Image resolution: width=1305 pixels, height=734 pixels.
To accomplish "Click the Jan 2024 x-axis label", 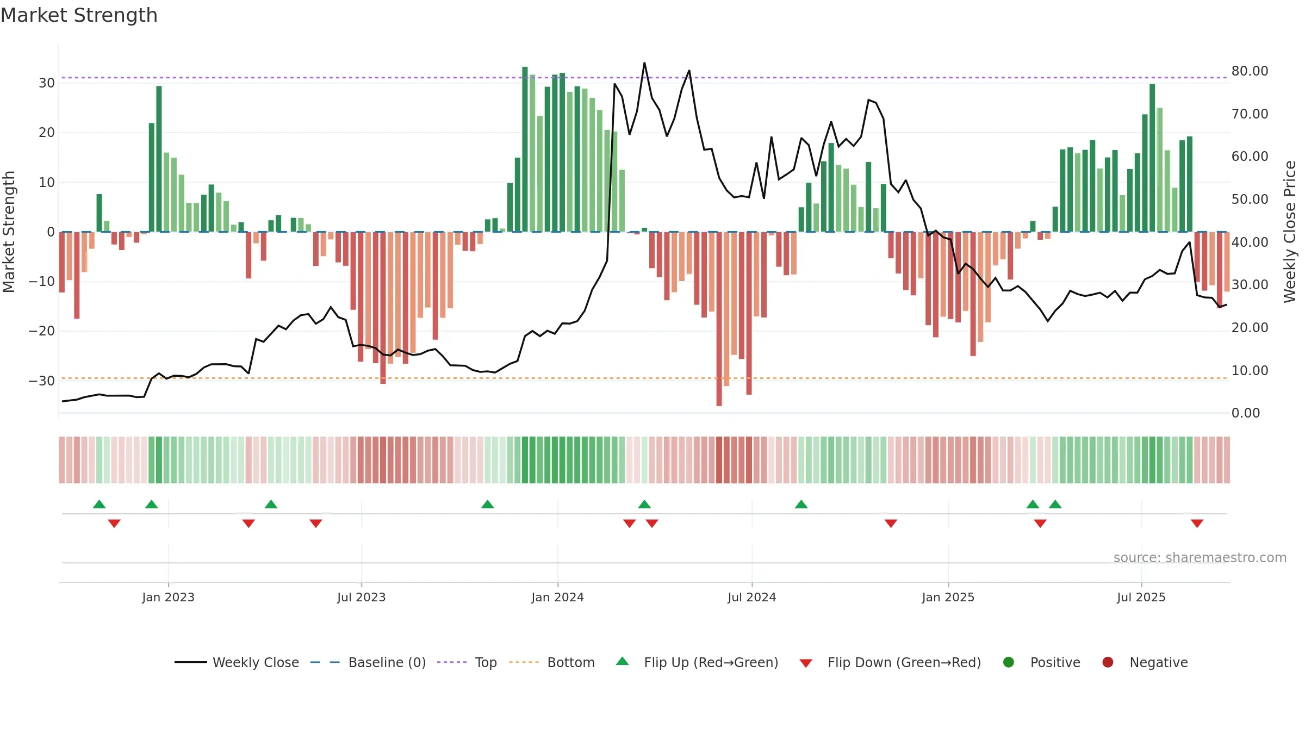I will [557, 597].
